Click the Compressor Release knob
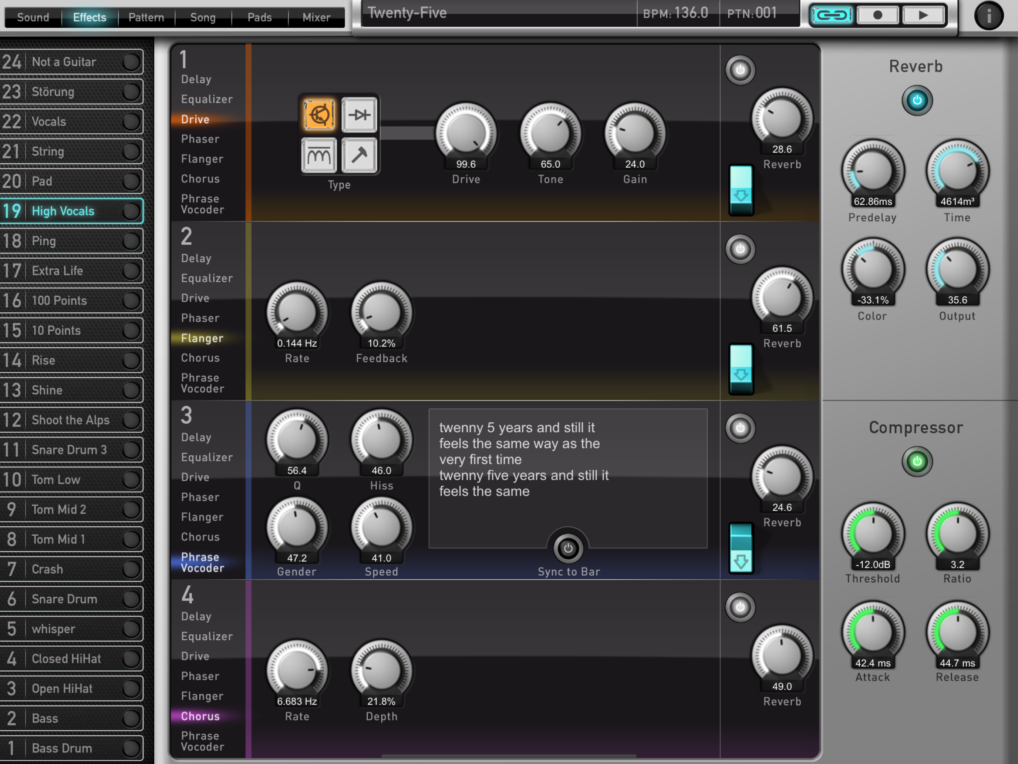1018x764 pixels. pos(957,632)
